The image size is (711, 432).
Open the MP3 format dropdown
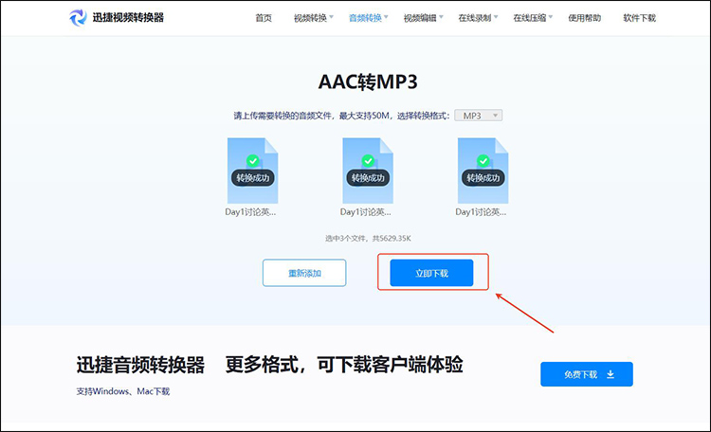(x=478, y=116)
